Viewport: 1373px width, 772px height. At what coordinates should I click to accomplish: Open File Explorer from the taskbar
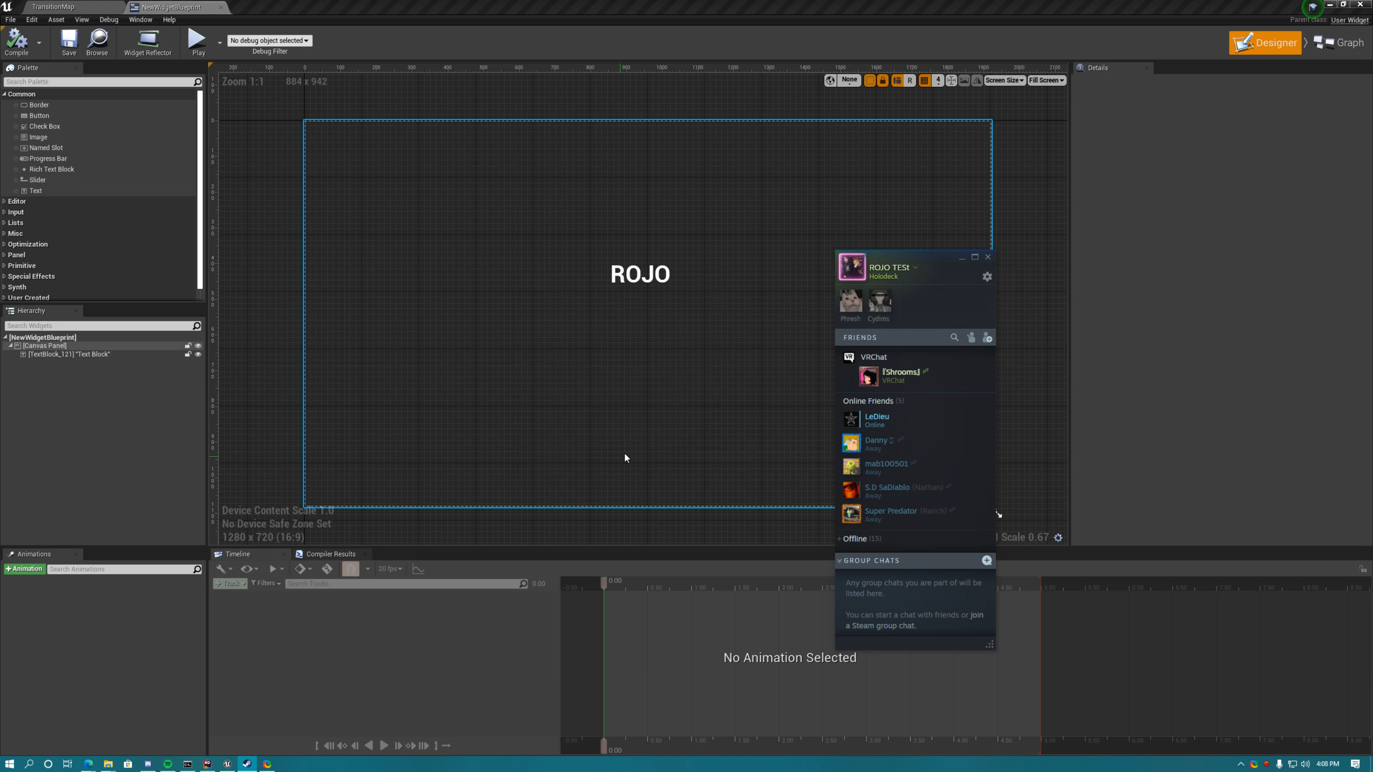point(108,764)
